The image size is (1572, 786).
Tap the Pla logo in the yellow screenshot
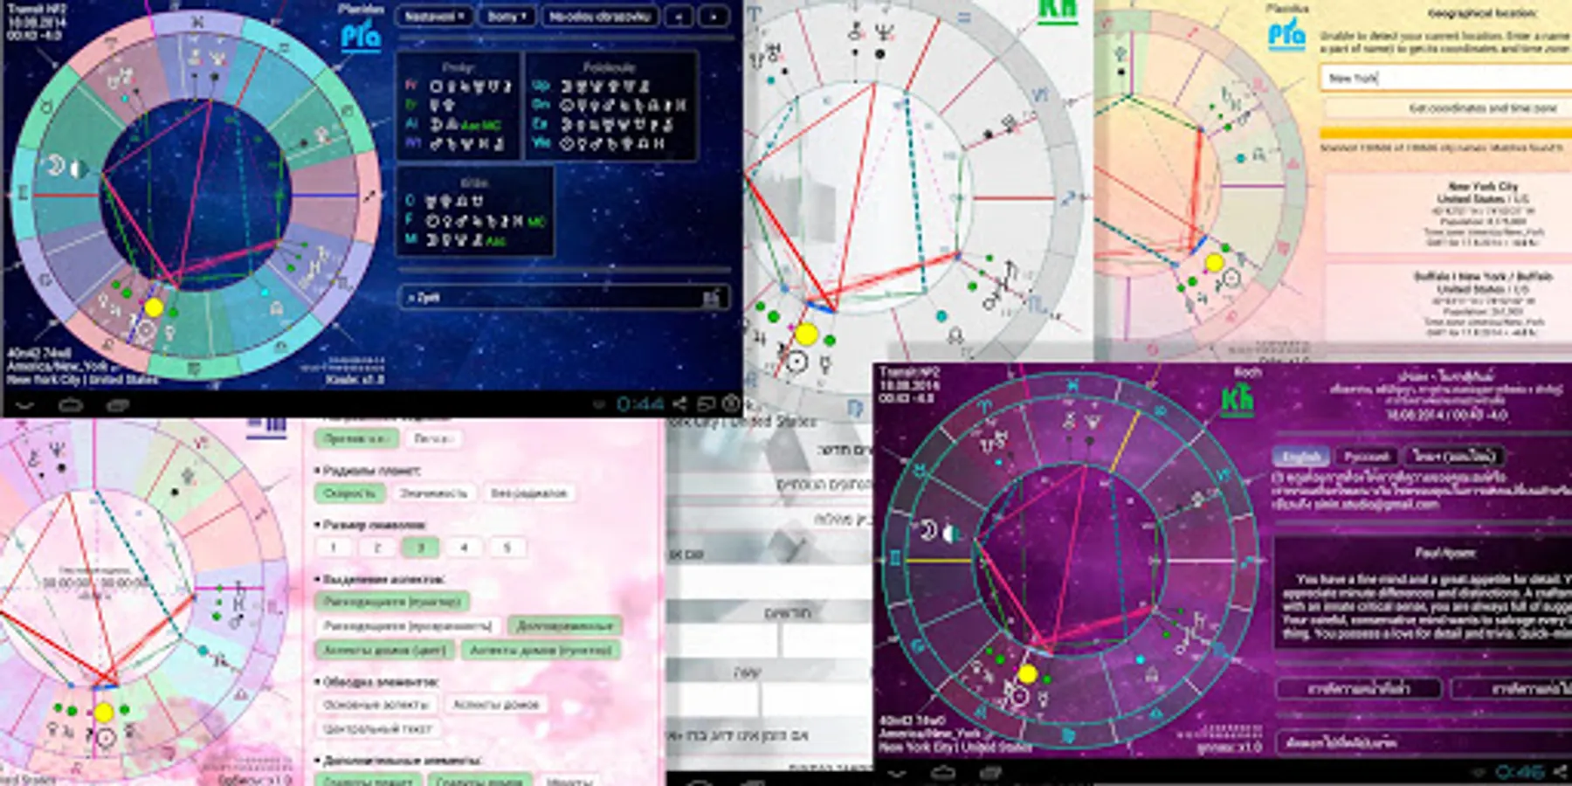(1286, 35)
